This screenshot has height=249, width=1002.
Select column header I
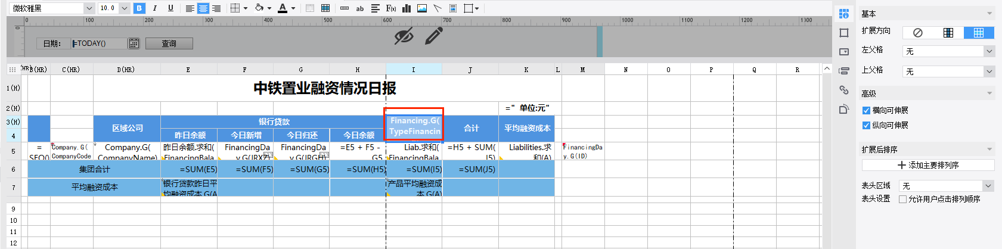coord(414,69)
